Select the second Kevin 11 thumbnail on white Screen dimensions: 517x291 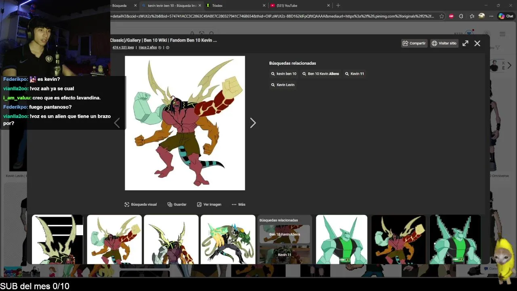114,239
